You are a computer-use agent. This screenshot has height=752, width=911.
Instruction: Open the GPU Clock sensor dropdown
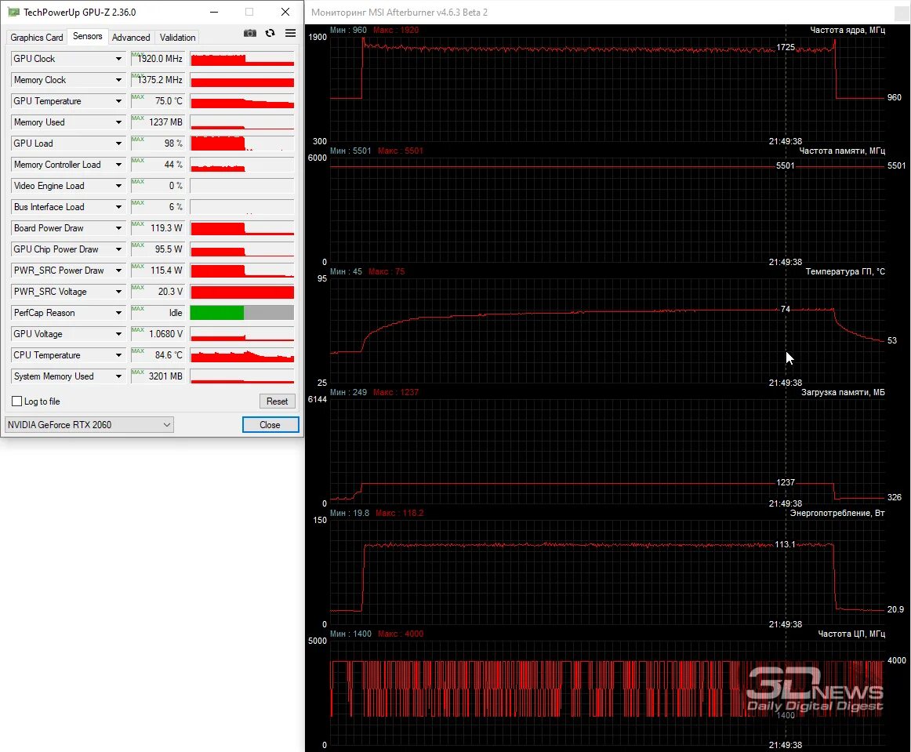coord(118,59)
